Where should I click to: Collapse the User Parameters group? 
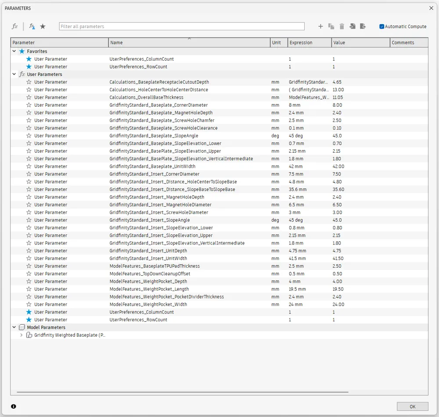[14, 74]
